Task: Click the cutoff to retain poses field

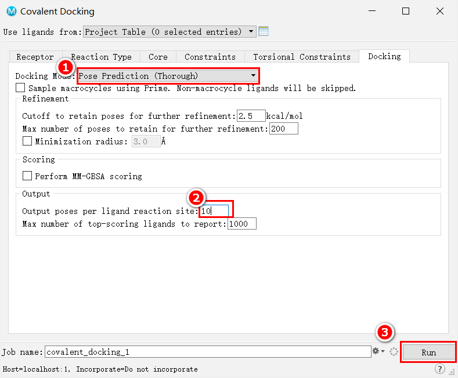Action: (x=251, y=116)
